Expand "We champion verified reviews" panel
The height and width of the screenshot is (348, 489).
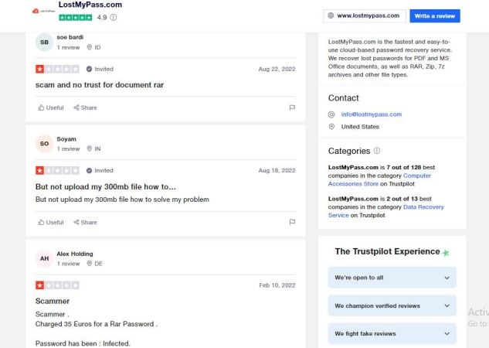click(392, 305)
